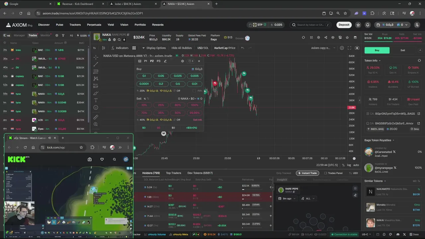425x239 pixels.
Task: Buy 0.05 SOL quick button
Action: pos(161,76)
